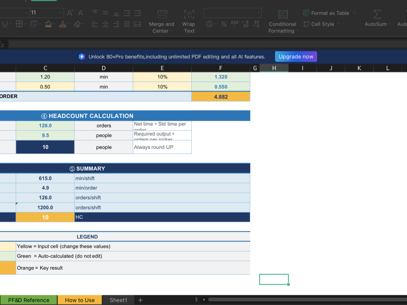The width and height of the screenshot is (407, 305).
Task: Select column K header
Action: tap(359, 68)
